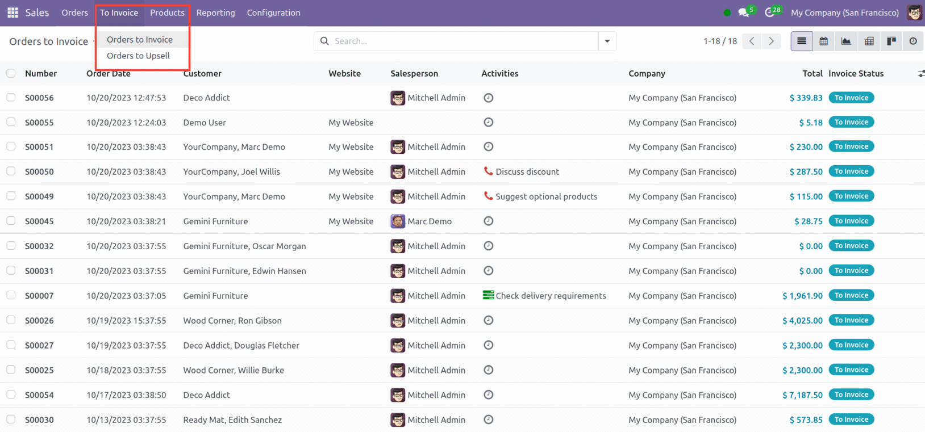
Task: Tick the checkbox for order S00056
Action: point(11,98)
